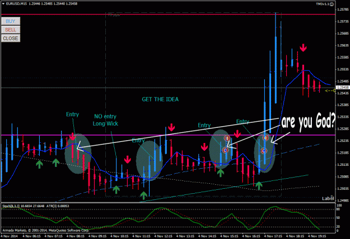The height and width of the screenshot is (239, 350).
Task: Click the SELL trade button
Action: point(11,30)
